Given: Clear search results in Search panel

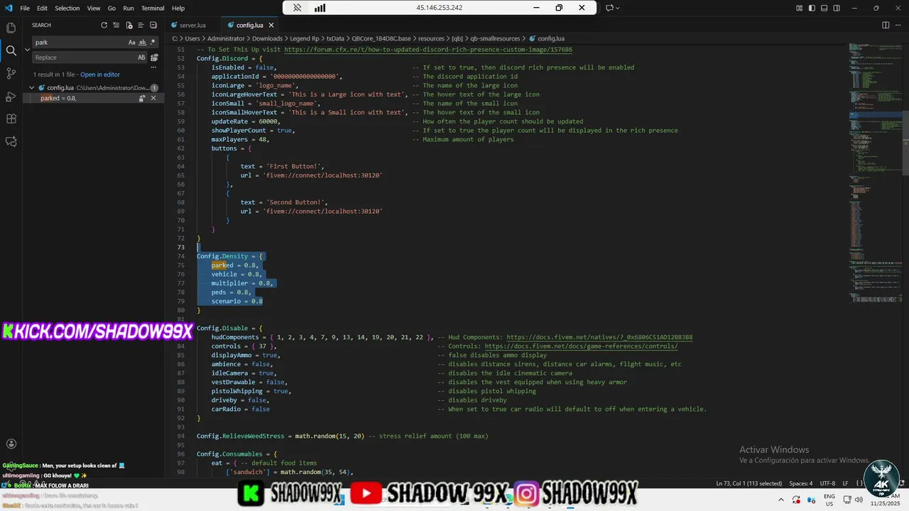Looking at the screenshot, I should (x=116, y=25).
